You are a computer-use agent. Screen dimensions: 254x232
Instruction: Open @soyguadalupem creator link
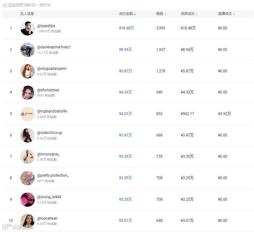[52, 69]
